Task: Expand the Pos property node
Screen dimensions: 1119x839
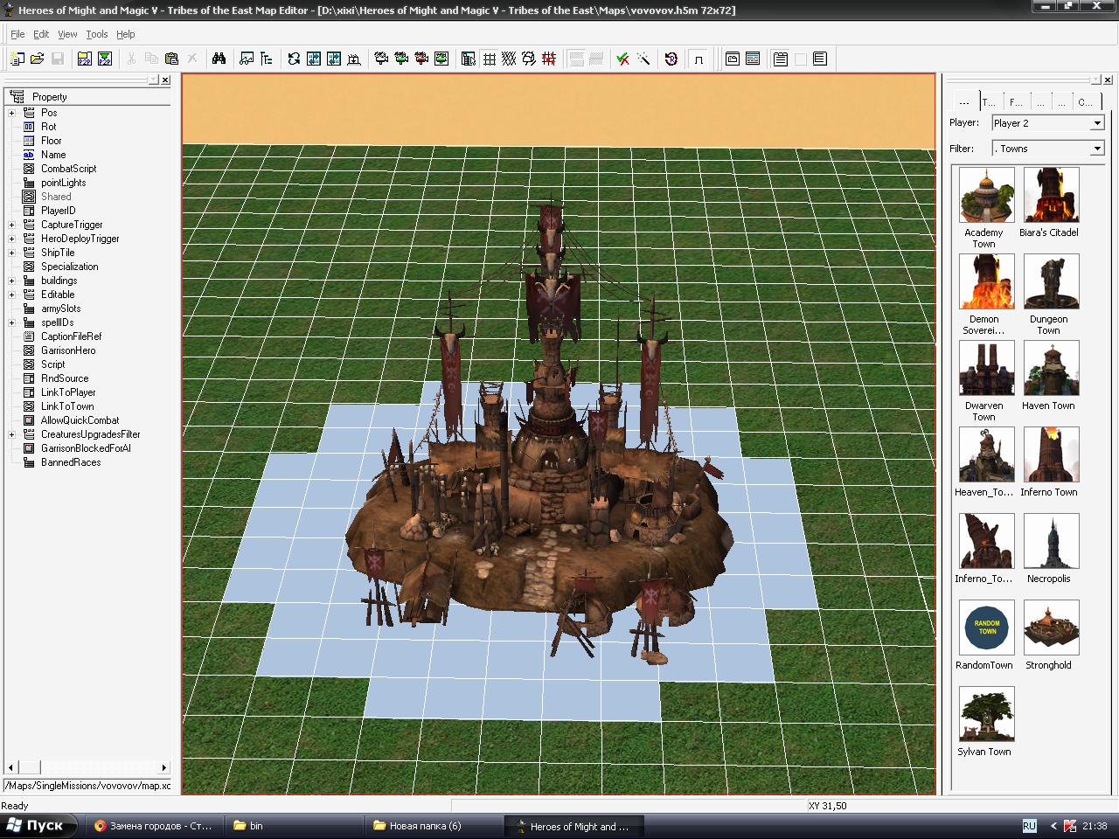Action: tap(11, 113)
